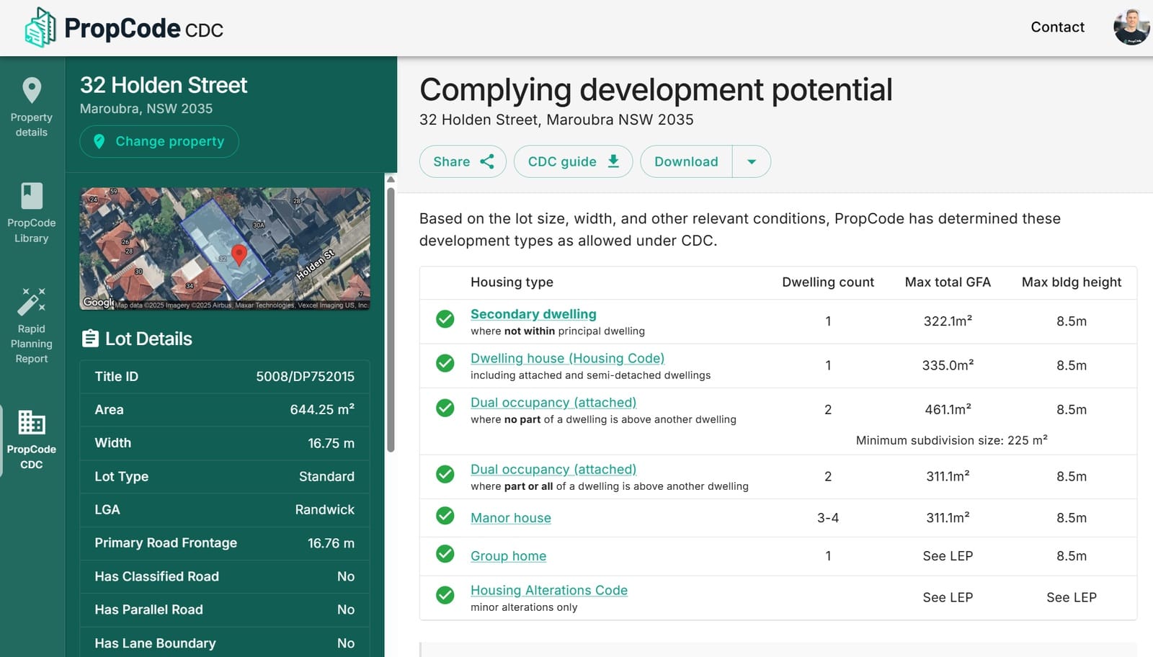The height and width of the screenshot is (657, 1153).
Task: Click the clipboard icon beside Lot Details
Action: coord(92,338)
